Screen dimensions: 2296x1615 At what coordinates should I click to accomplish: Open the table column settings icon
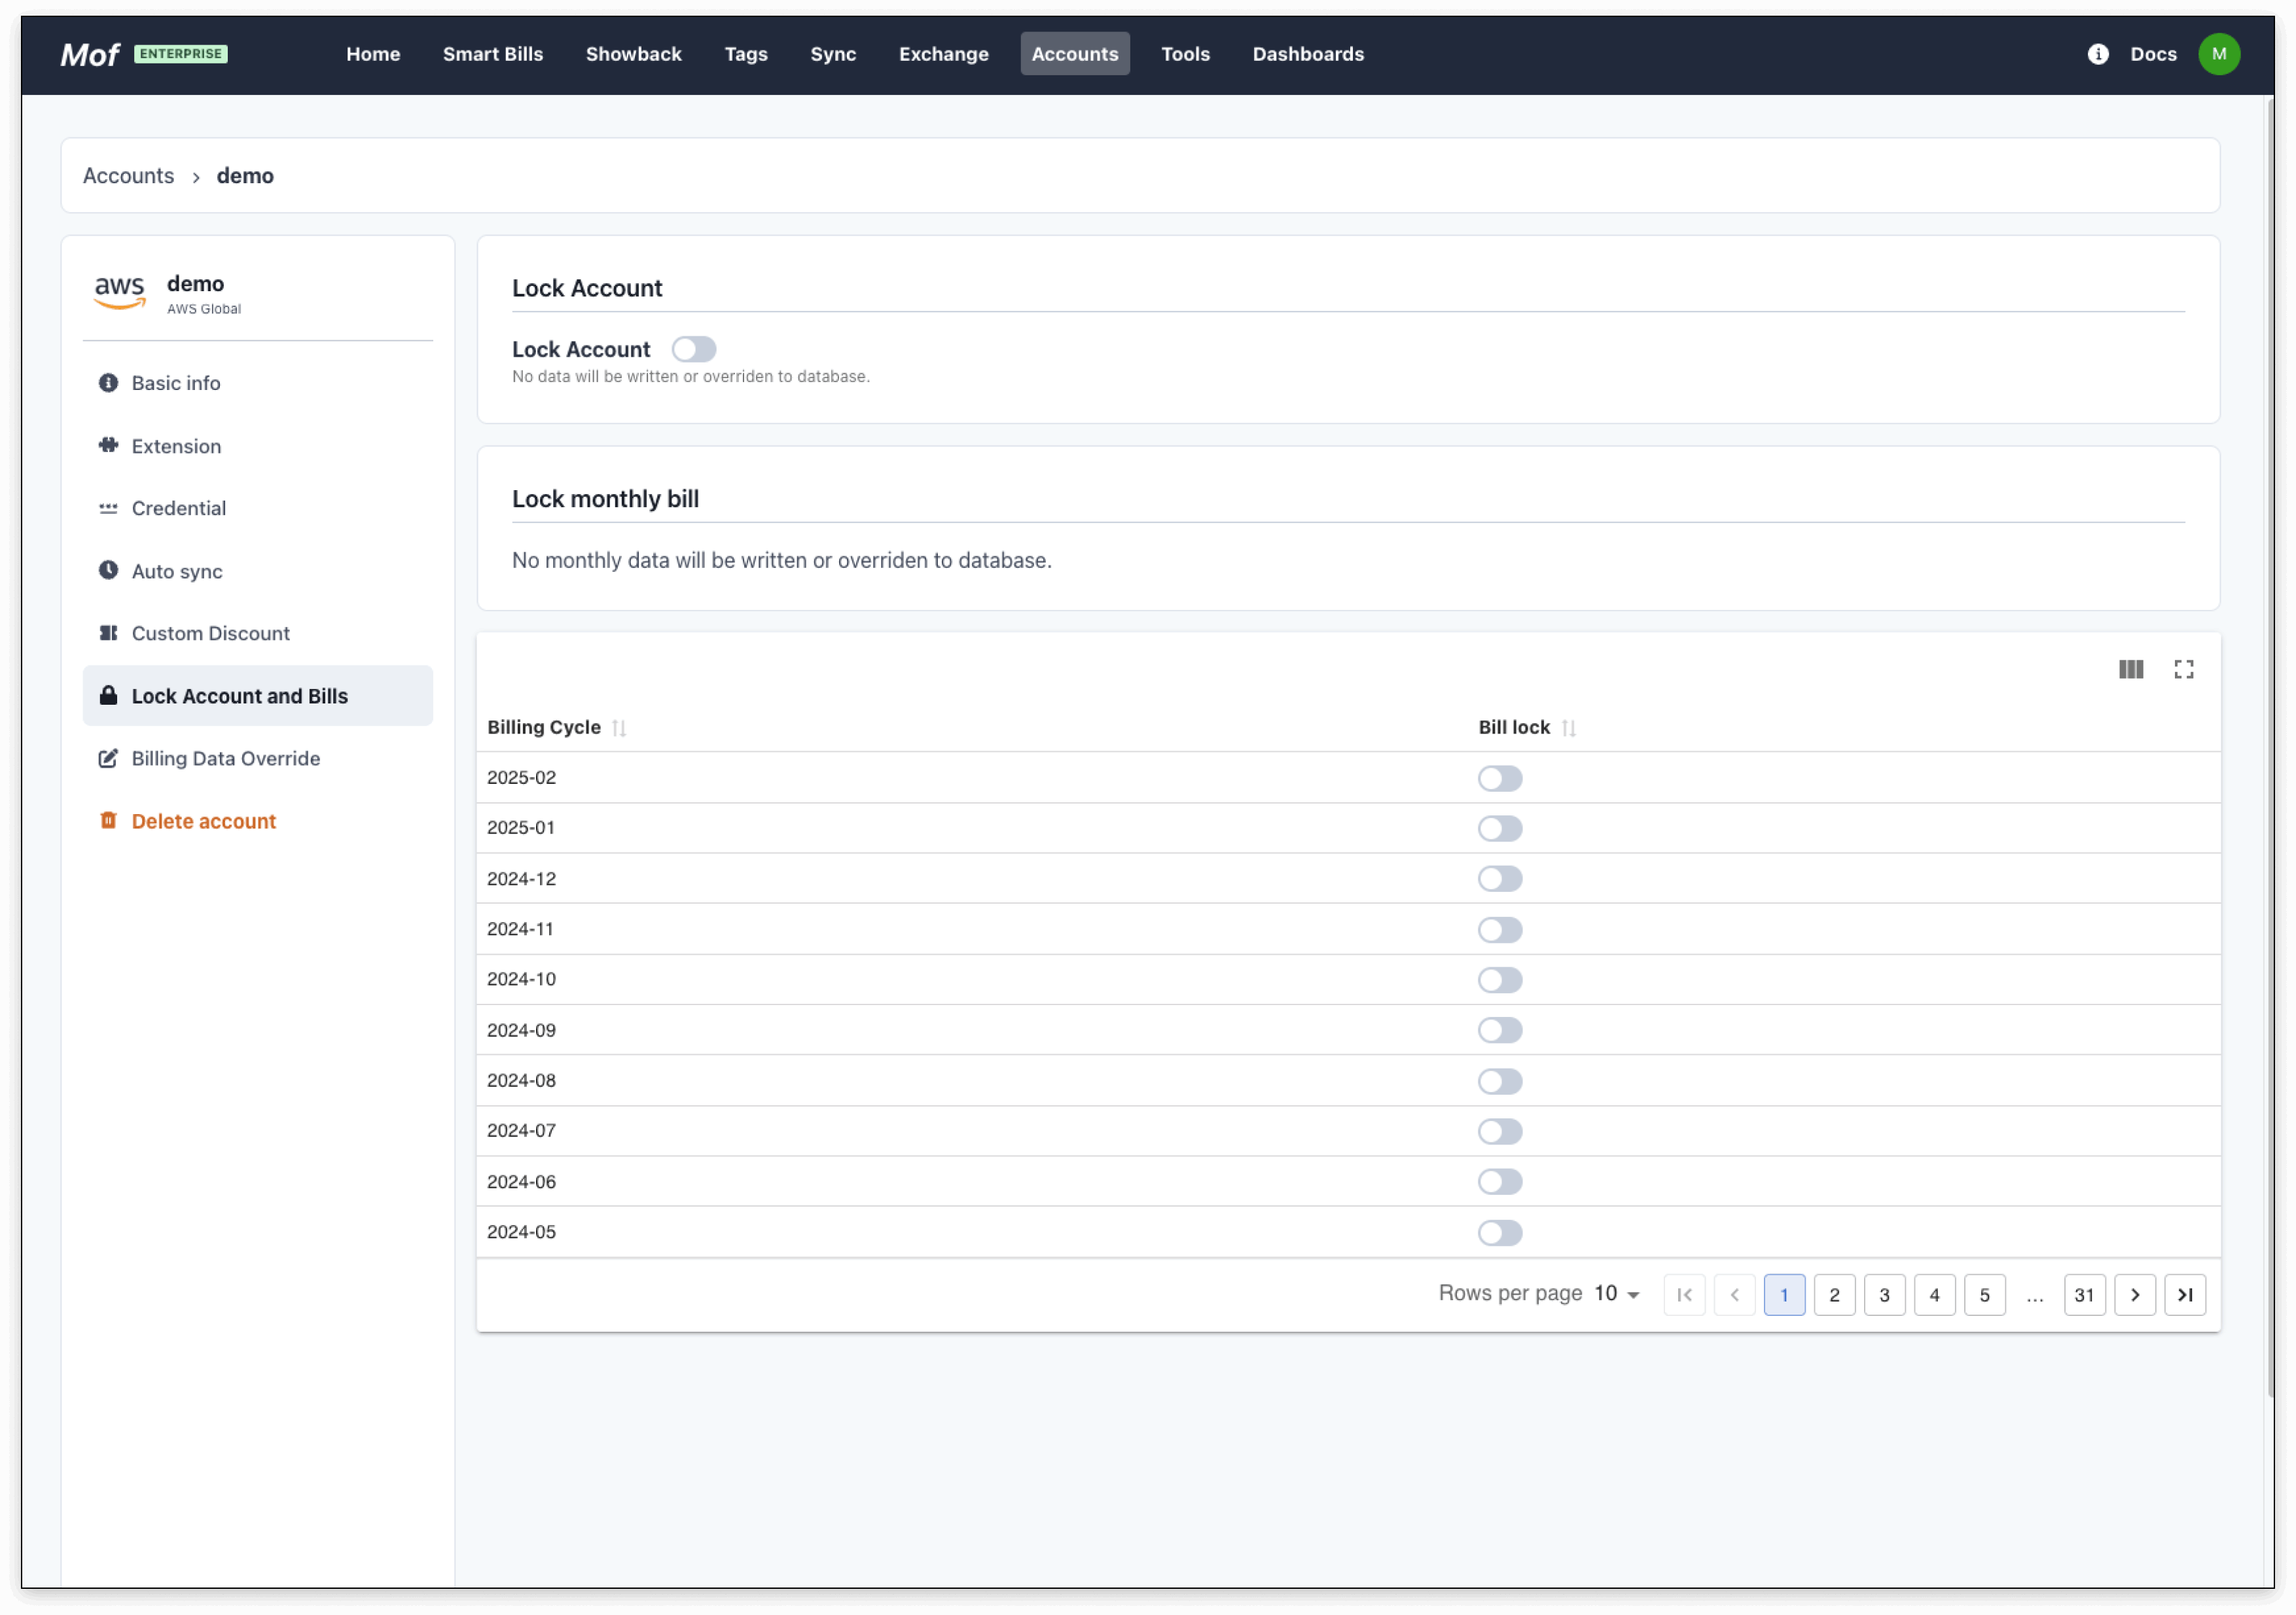[x=2131, y=669]
